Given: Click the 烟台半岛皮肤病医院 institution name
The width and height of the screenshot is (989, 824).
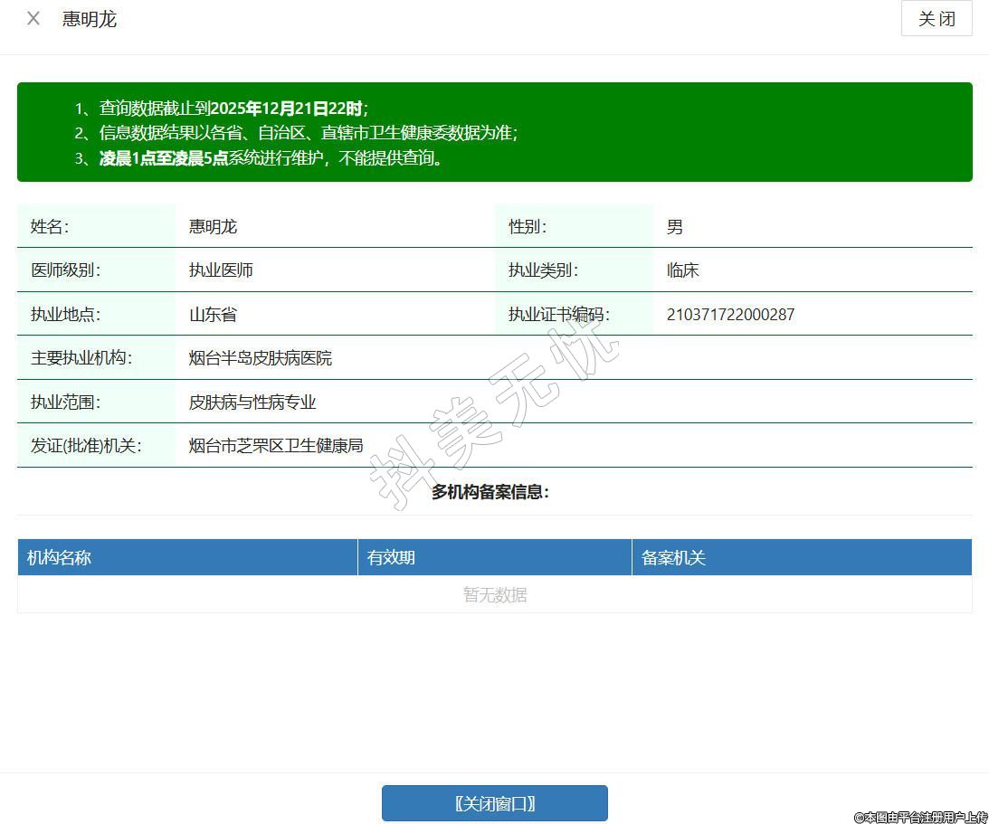Looking at the screenshot, I should (261, 357).
